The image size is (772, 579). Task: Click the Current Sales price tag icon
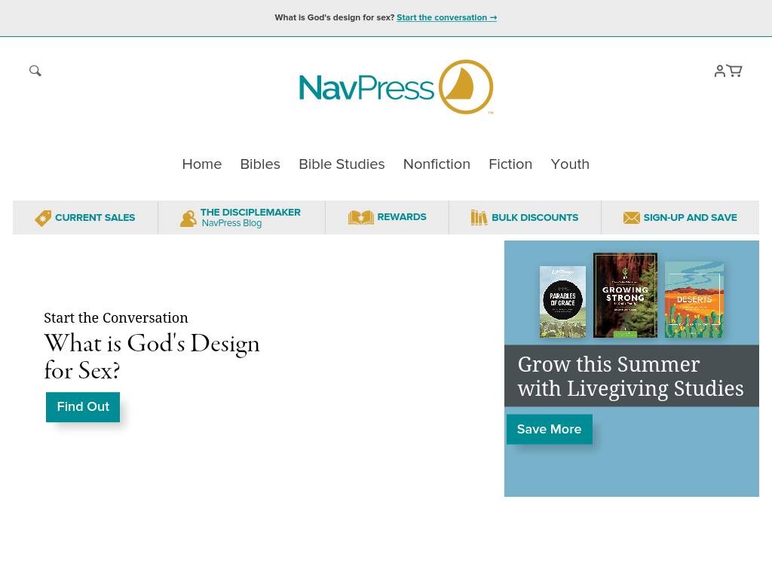43,218
